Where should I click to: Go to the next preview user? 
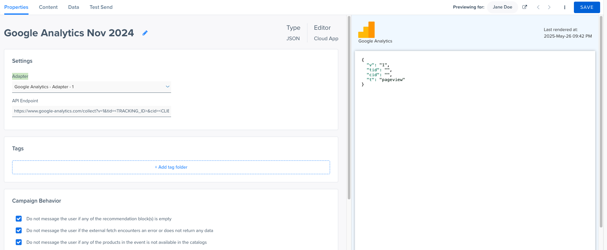click(x=549, y=7)
